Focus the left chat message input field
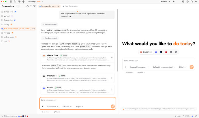199x118 pixels. click(x=78, y=100)
